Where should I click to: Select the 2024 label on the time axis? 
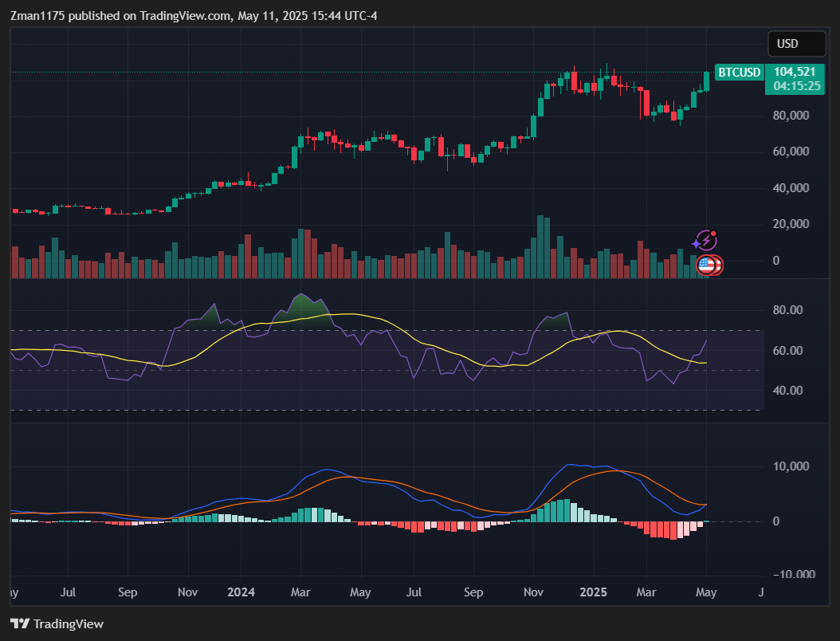241,592
